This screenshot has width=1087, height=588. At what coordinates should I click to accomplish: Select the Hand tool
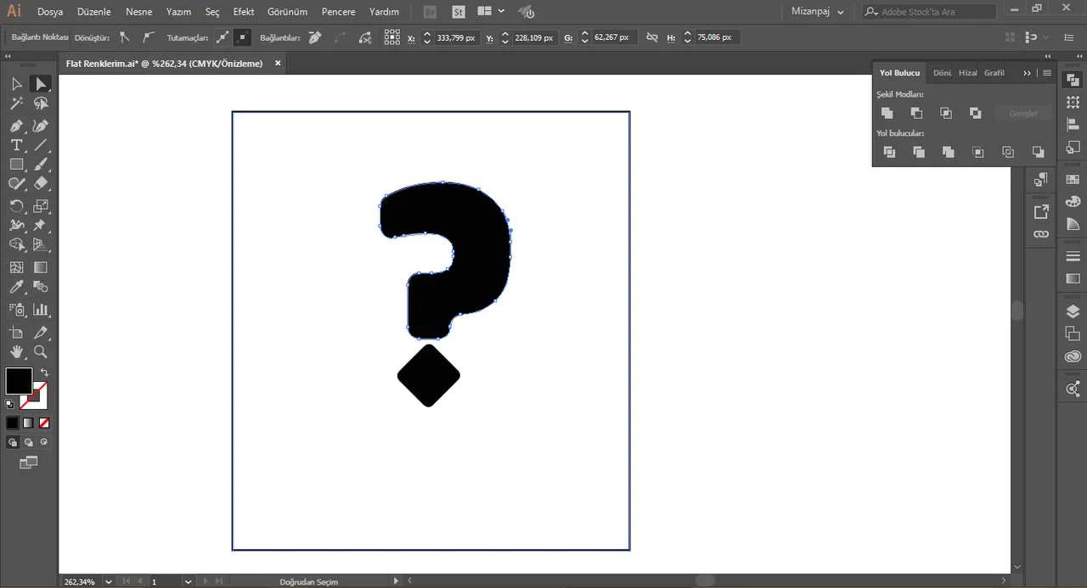[x=17, y=352]
